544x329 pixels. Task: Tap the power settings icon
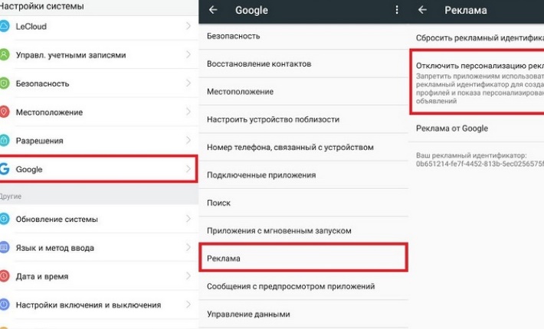[x=4, y=305]
